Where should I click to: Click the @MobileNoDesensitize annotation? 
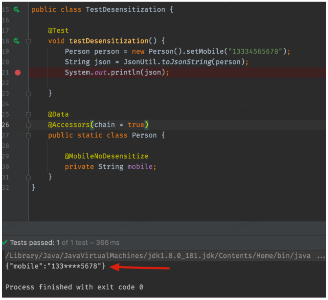pos(107,156)
